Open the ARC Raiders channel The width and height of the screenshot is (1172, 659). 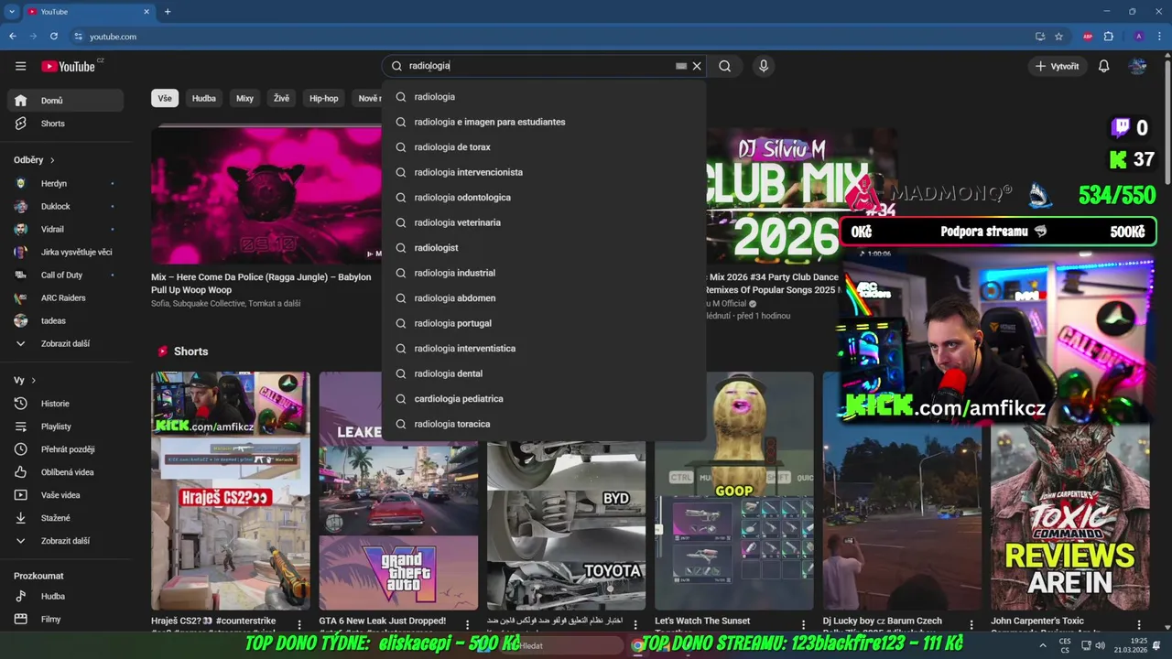(64, 297)
